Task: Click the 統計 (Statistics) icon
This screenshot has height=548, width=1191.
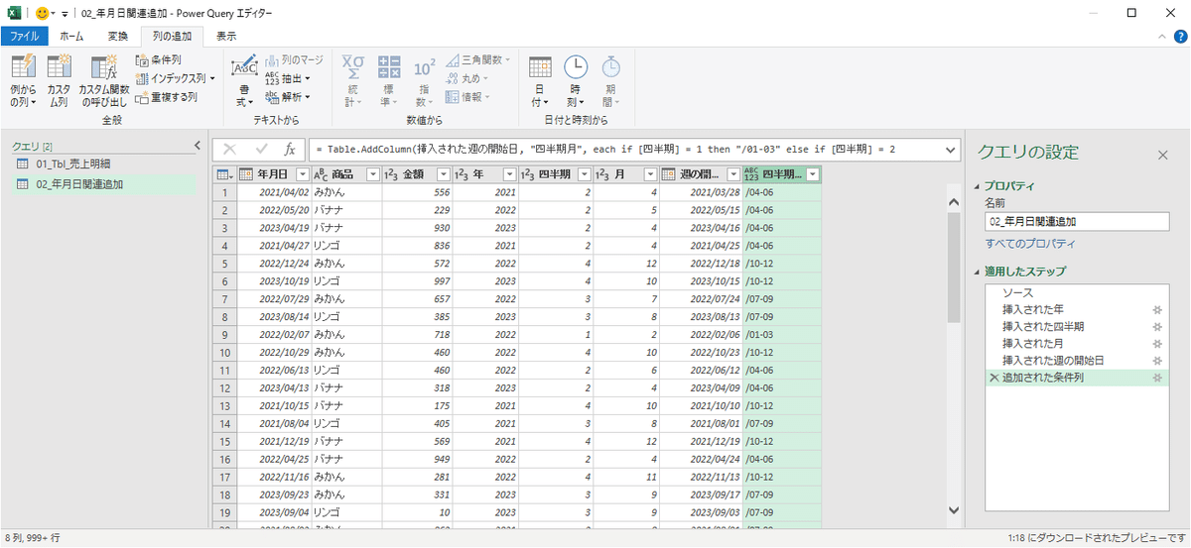Action: coord(353,67)
